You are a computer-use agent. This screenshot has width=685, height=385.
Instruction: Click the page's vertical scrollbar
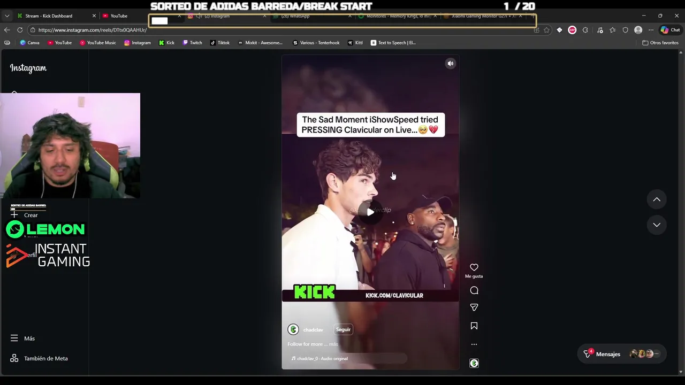pyautogui.click(x=681, y=212)
